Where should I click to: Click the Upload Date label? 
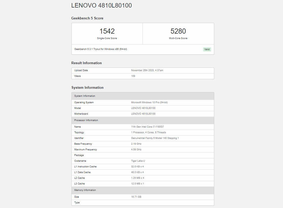click(x=81, y=70)
